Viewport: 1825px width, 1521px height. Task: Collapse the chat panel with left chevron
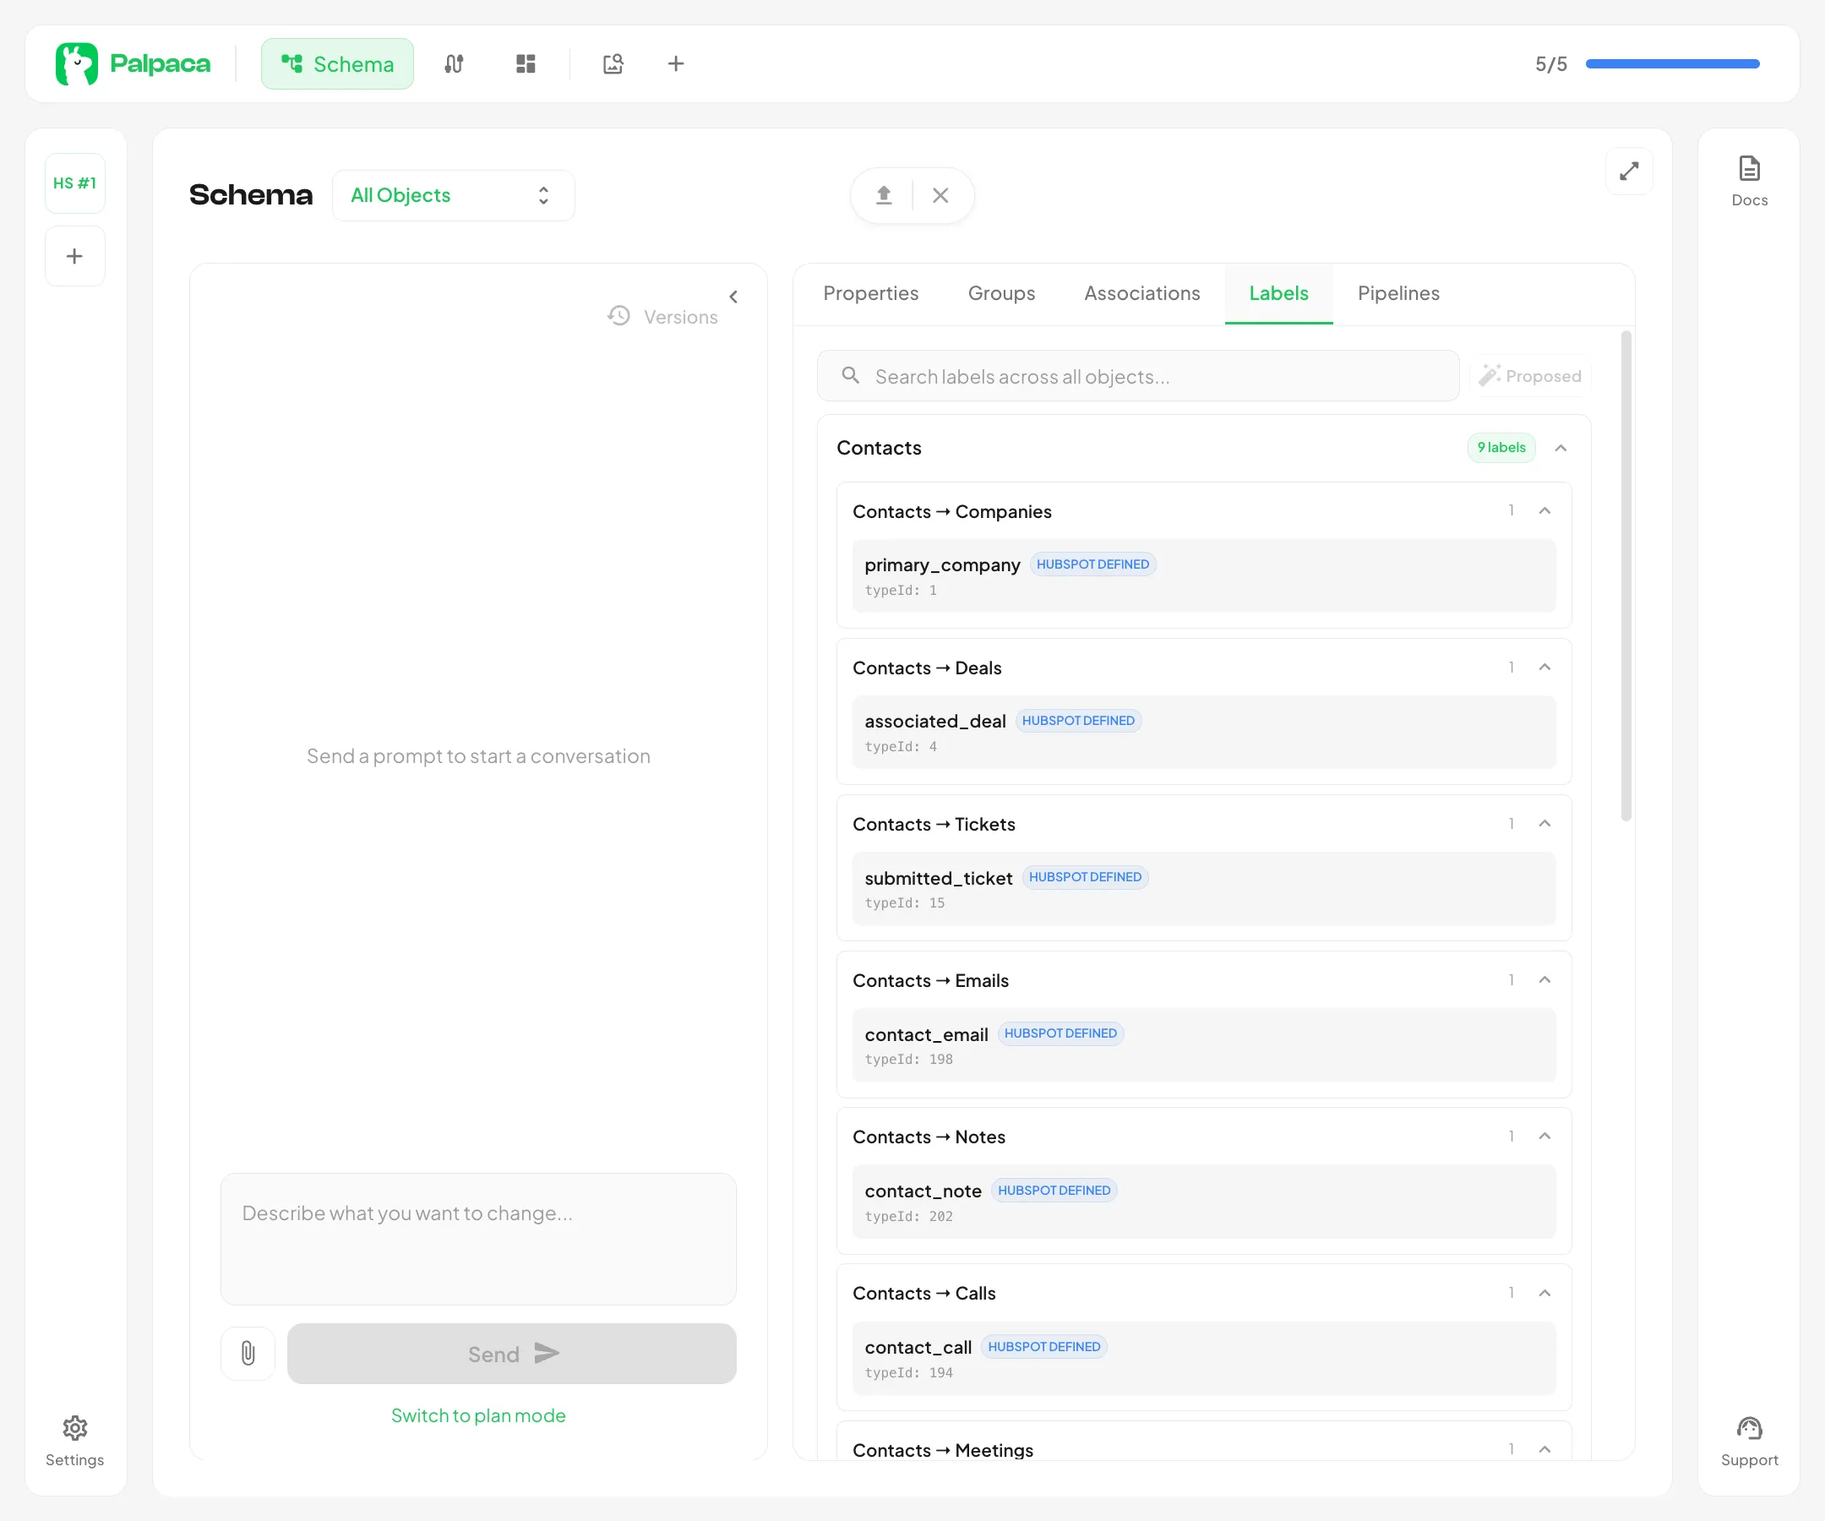point(733,297)
